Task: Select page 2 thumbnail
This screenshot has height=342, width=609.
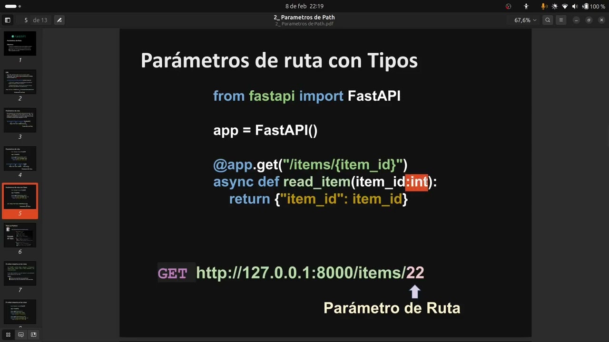Action: click(x=20, y=82)
